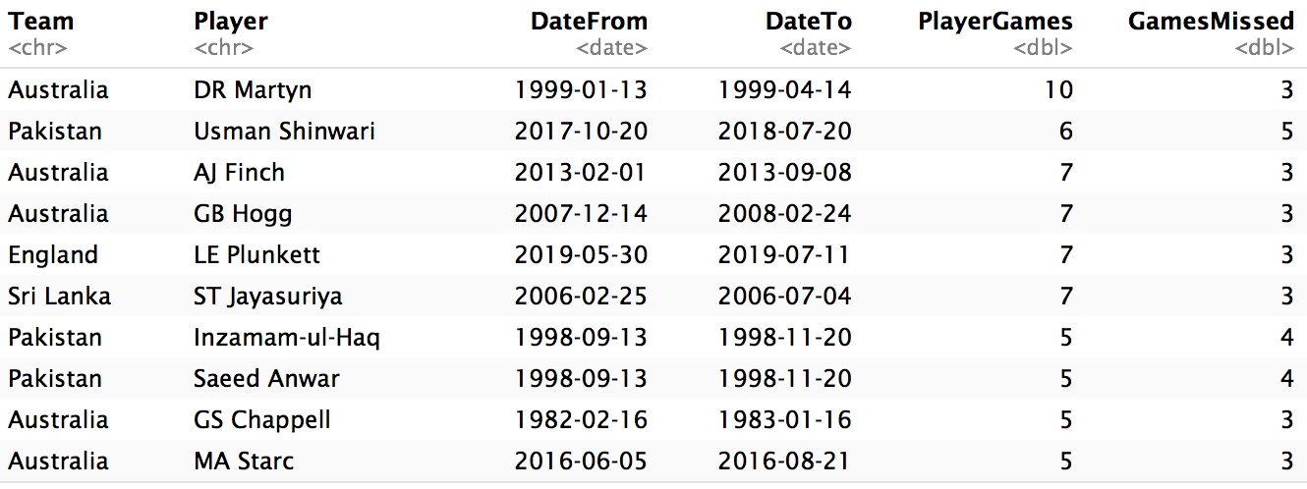The width and height of the screenshot is (1307, 489).
Task: Click the Saeed Anwar player cell
Action: point(267,379)
